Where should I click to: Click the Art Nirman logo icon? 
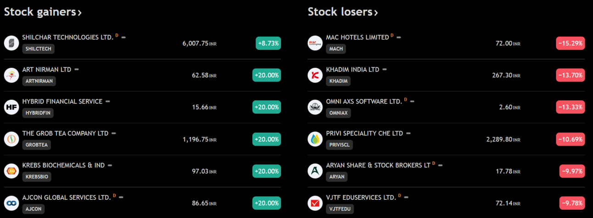(11, 75)
